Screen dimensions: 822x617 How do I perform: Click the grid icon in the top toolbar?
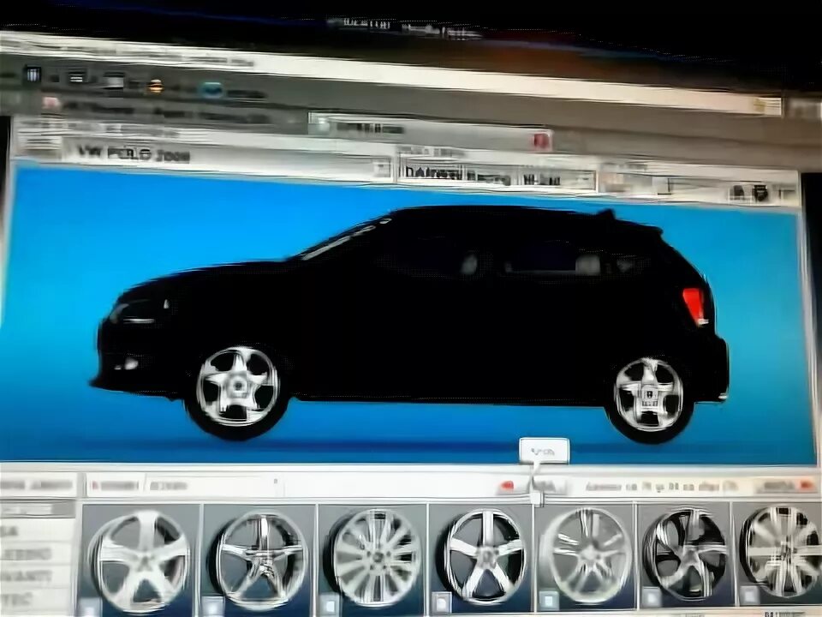point(33,74)
